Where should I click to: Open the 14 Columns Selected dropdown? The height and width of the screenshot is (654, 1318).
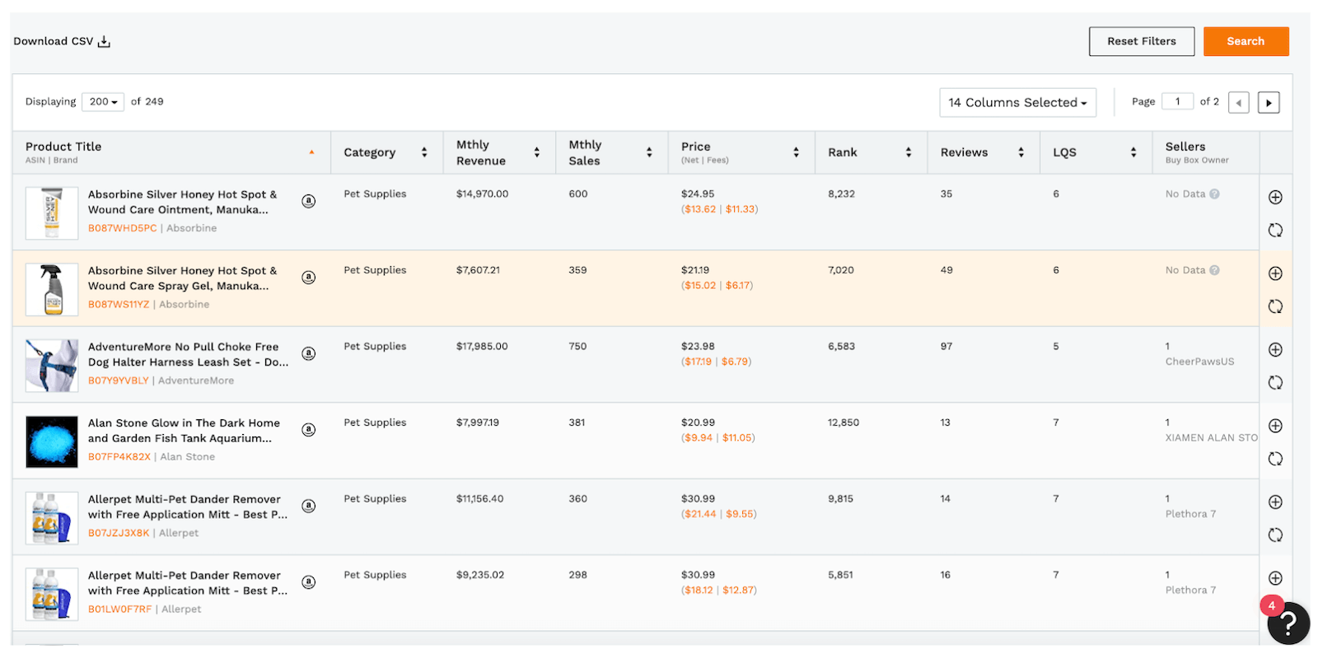click(1017, 103)
